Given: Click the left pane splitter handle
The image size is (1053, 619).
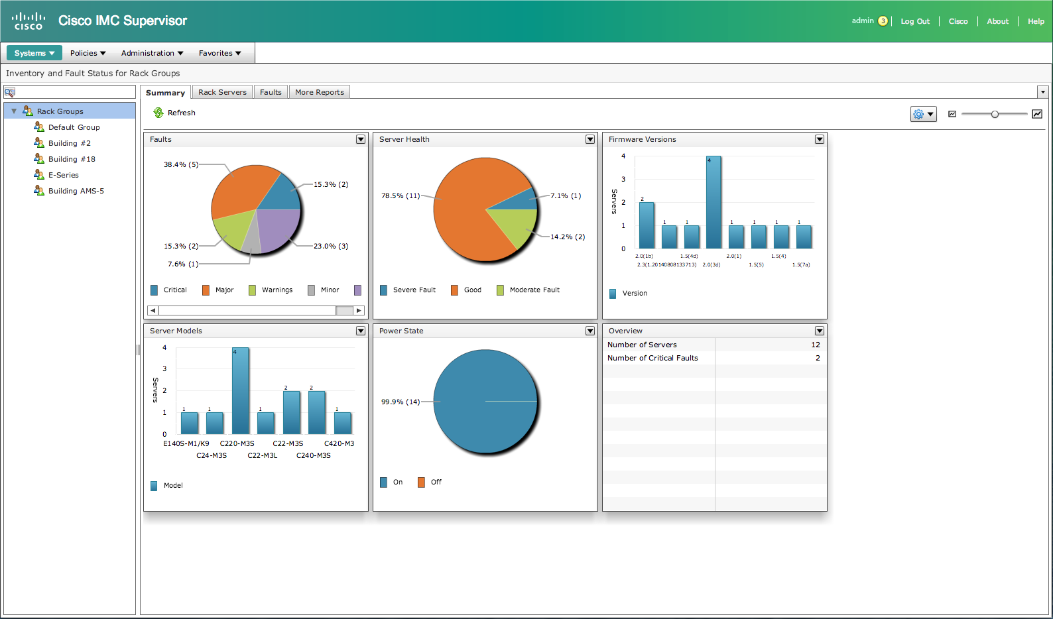Looking at the screenshot, I should tap(138, 349).
